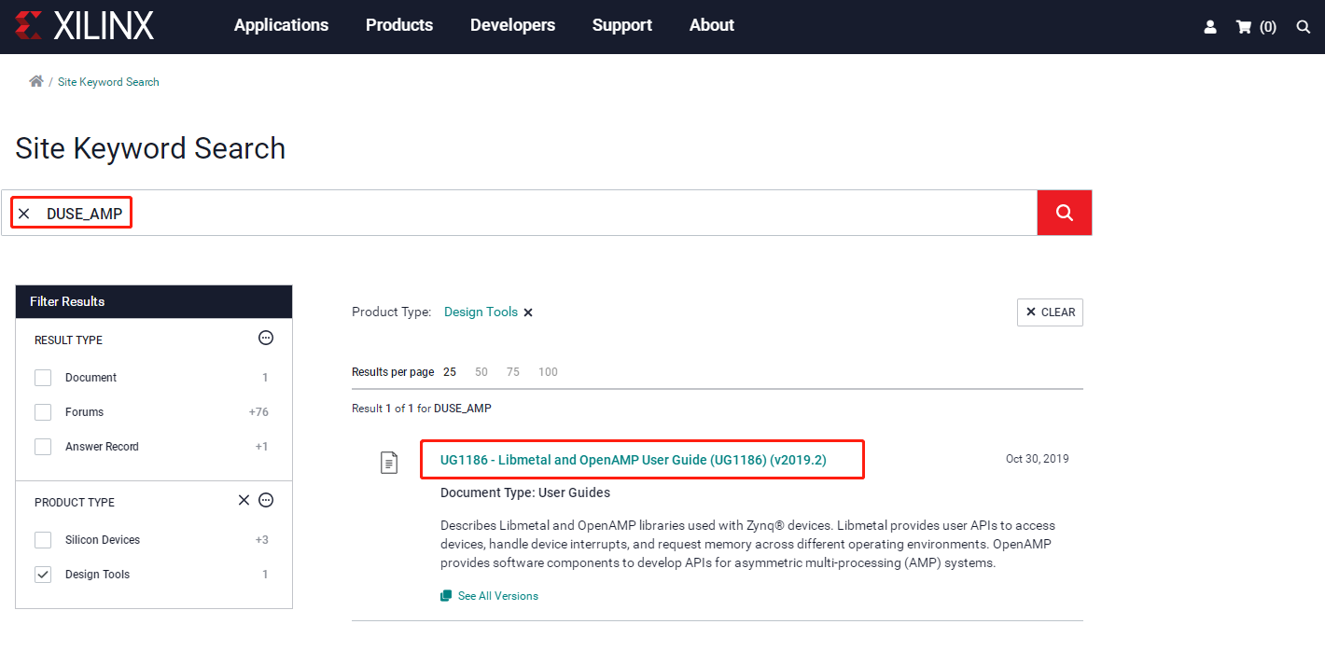1325x652 pixels.
Task: Open the Support menu
Action: point(622,25)
